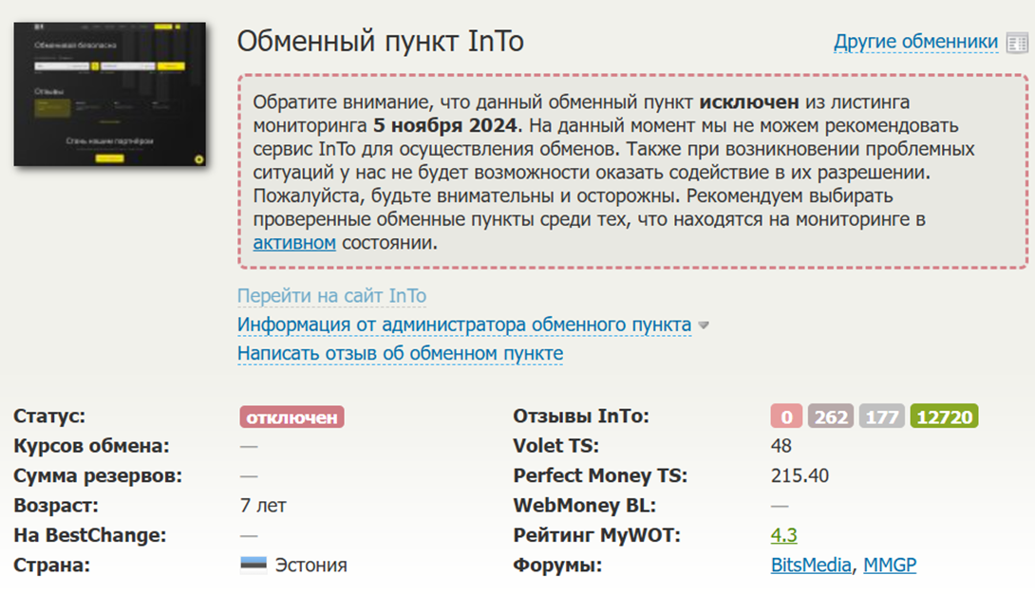The height and width of the screenshot is (594, 1035).
Task: Click the Perfect Money TS value 215.40
Action: click(x=800, y=476)
